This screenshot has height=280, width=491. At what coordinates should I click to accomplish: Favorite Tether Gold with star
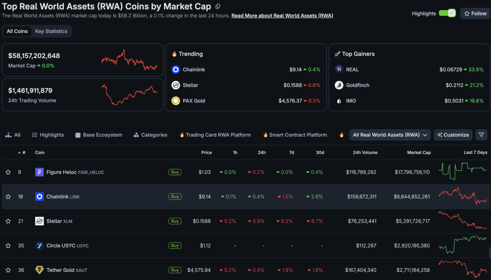[x=9, y=270]
